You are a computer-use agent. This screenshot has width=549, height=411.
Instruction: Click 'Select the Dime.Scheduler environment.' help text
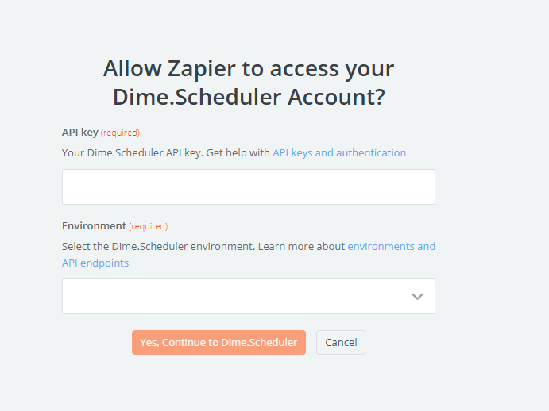(x=158, y=246)
